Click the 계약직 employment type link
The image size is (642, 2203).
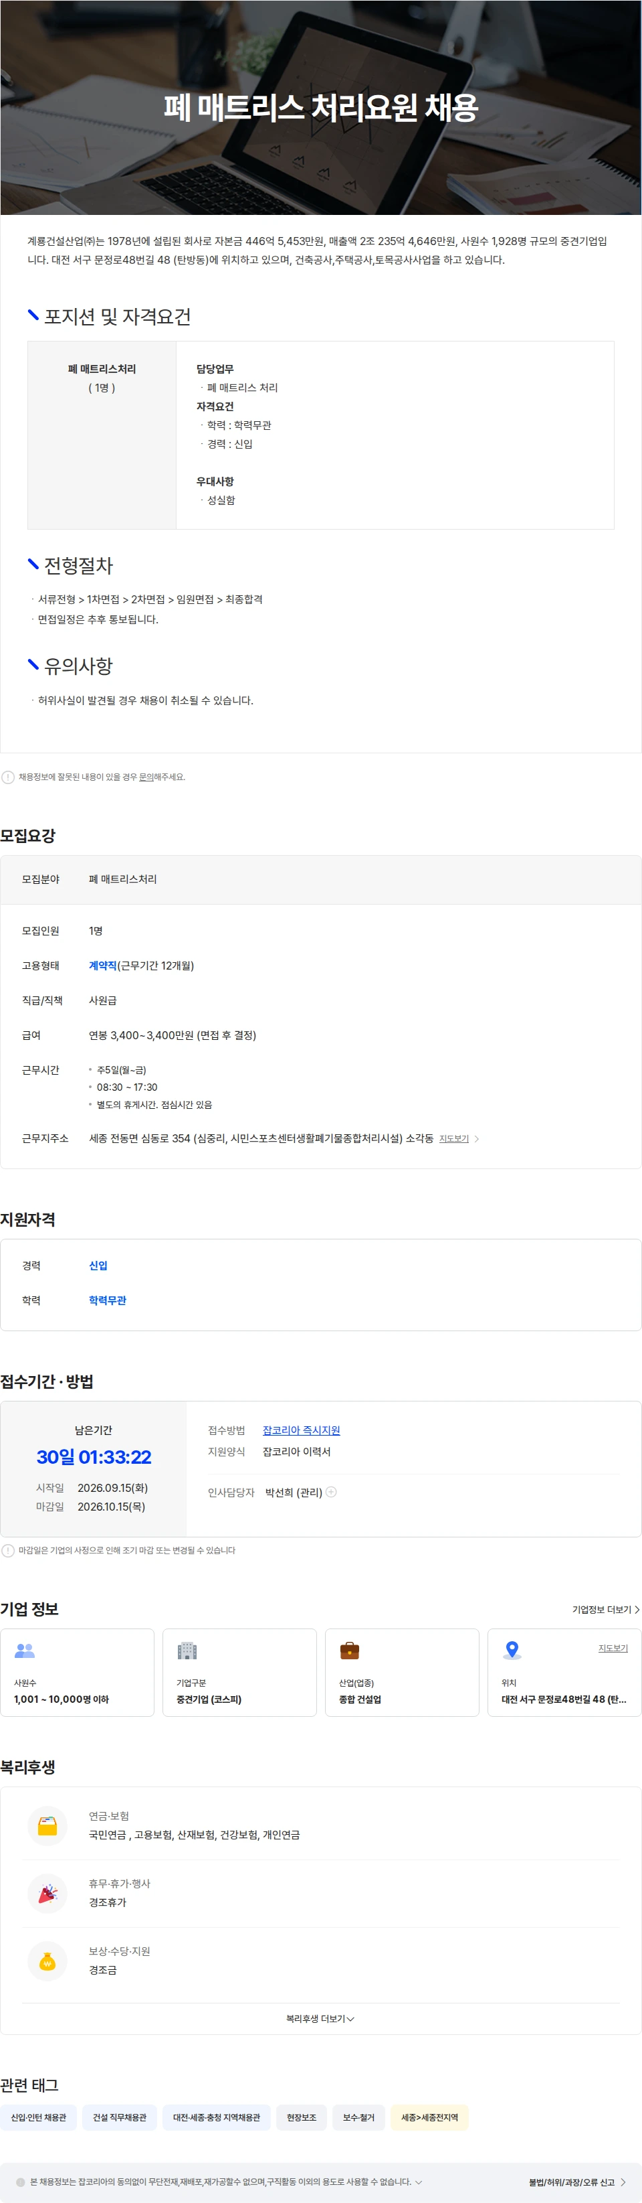pyautogui.click(x=102, y=966)
